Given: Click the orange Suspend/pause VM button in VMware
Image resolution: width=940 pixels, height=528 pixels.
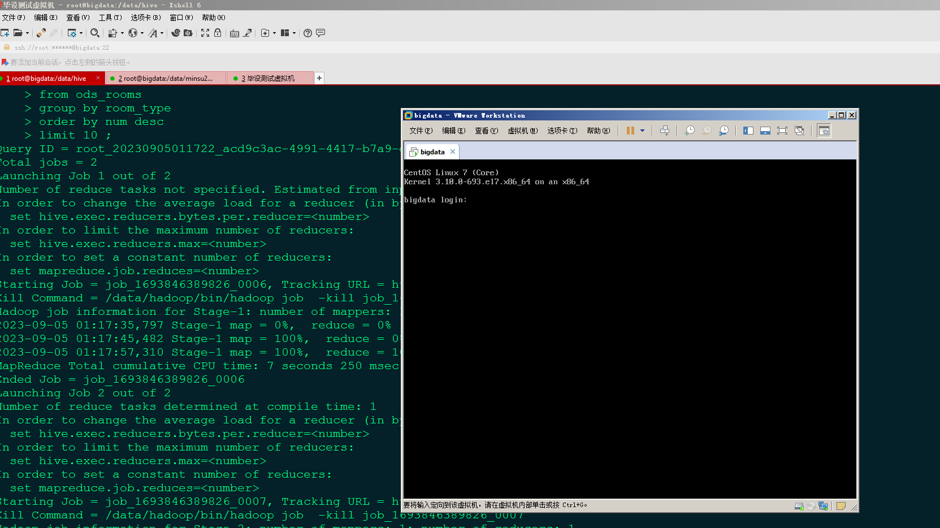Looking at the screenshot, I should pos(630,131).
